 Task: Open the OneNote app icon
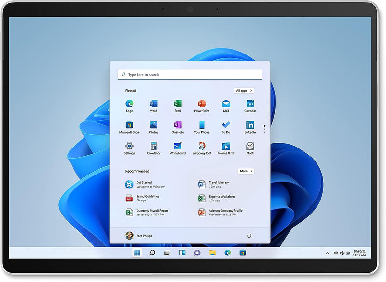(x=178, y=125)
